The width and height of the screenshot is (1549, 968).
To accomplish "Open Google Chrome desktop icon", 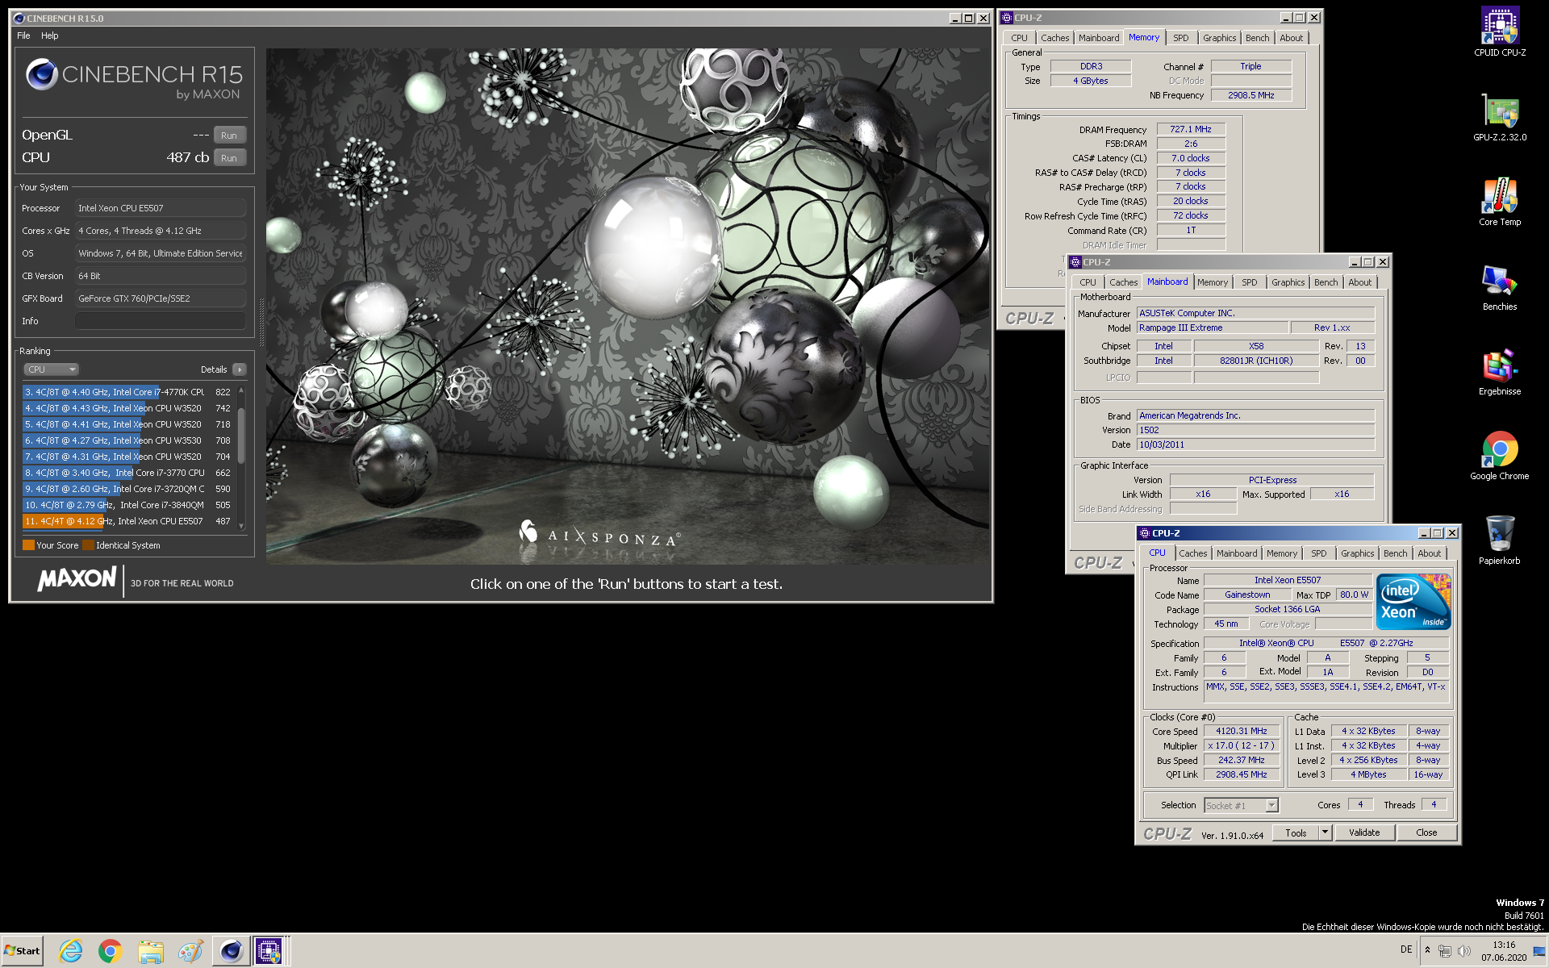I will (1500, 456).
